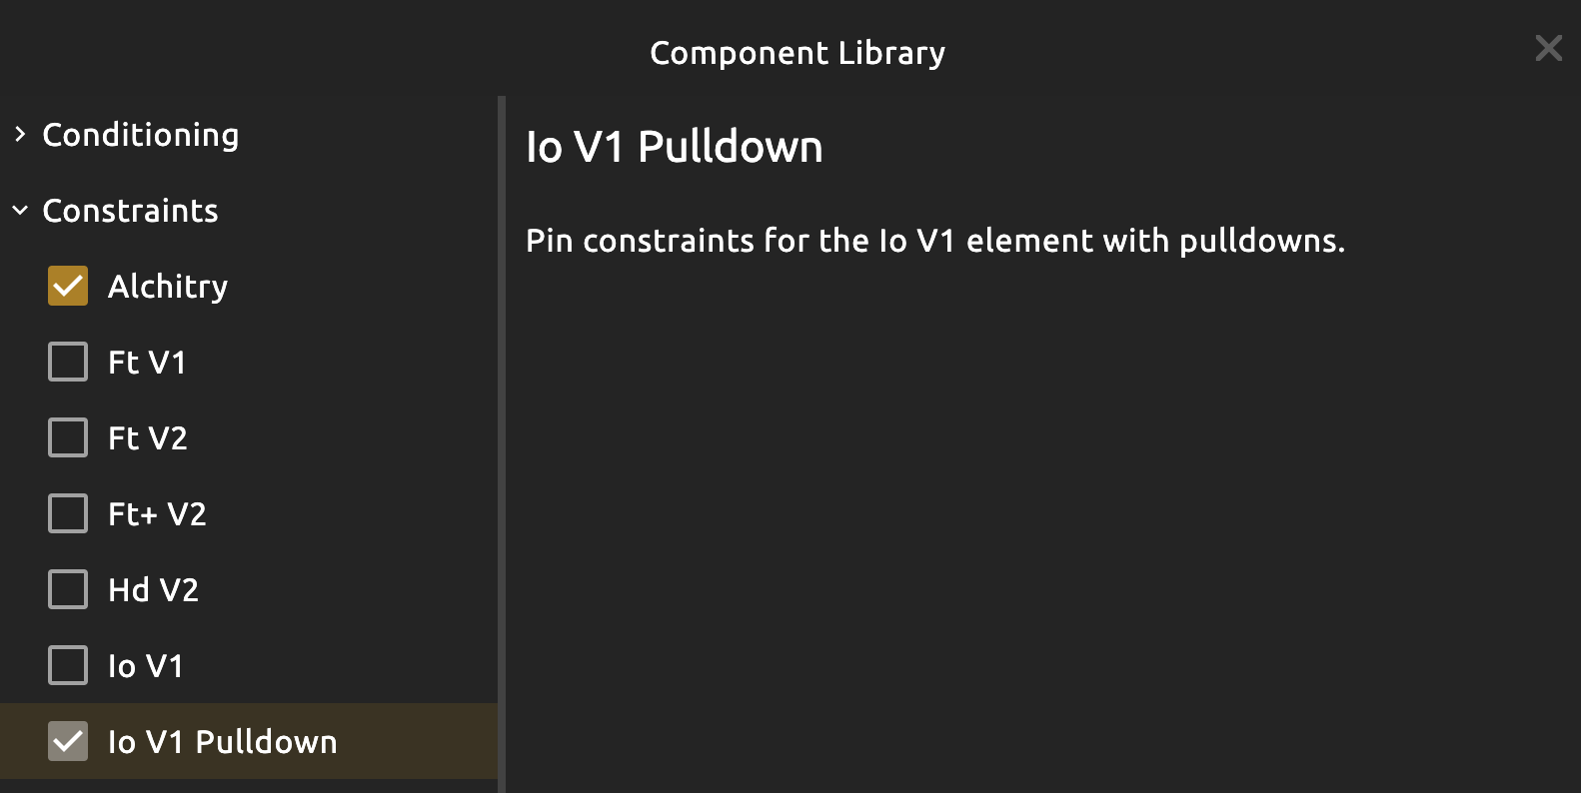Tick the Ft+ V2 checkbox
This screenshot has width=1581, height=793.
pyautogui.click(x=68, y=514)
